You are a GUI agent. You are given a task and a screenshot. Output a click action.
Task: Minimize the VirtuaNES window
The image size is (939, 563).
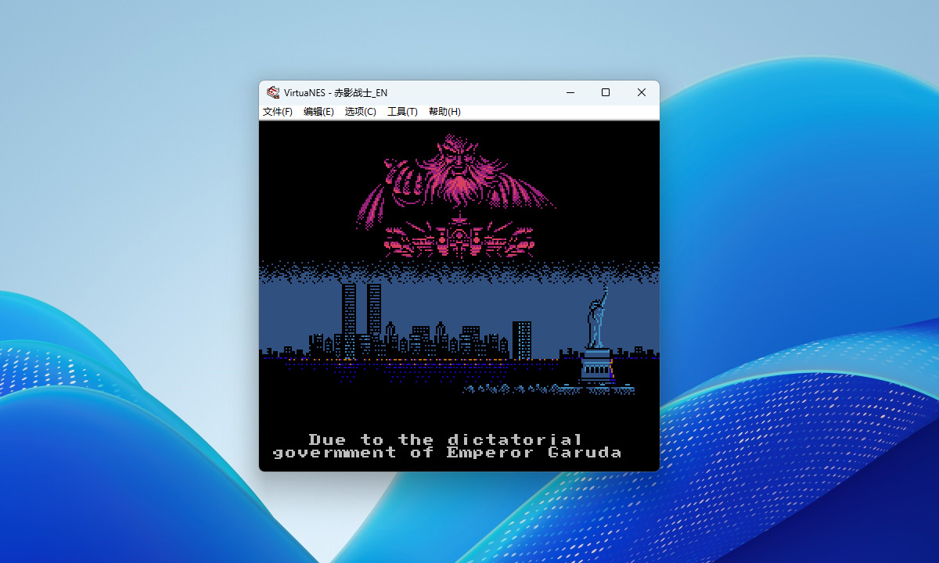pyautogui.click(x=570, y=92)
